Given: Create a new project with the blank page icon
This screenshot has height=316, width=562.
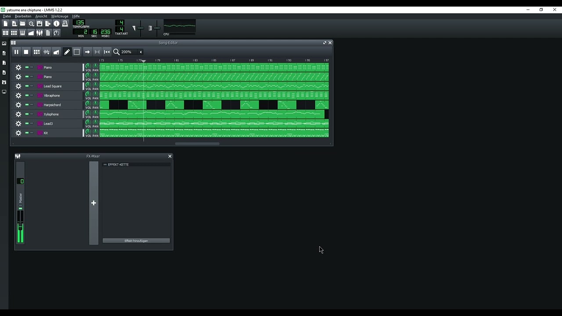Looking at the screenshot, I should coord(5,24).
